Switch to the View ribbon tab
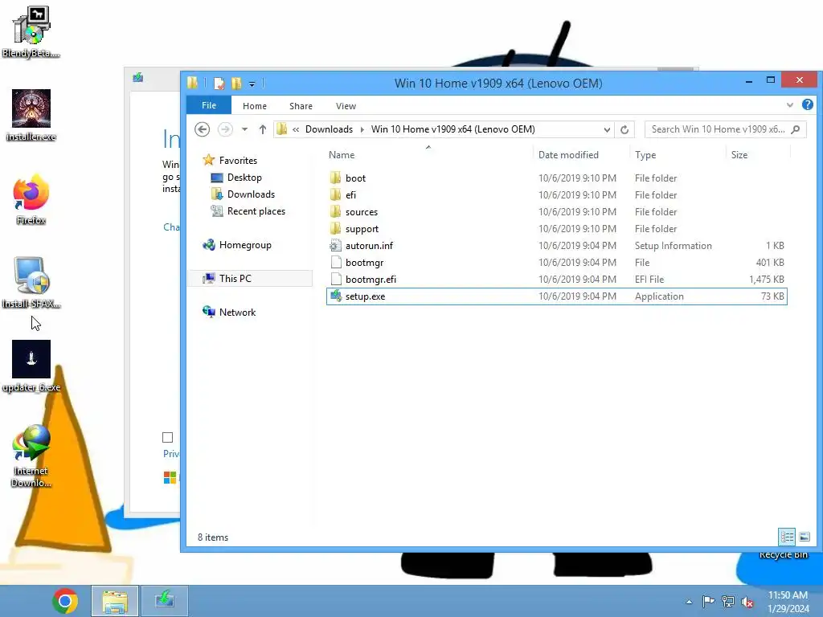Screen dimensions: 823x617 346,106
